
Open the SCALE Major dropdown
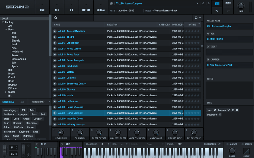click(x=150, y=144)
